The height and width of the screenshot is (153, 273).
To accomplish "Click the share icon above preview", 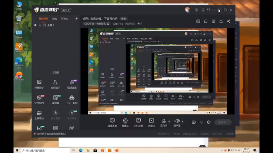I will (229, 21).
